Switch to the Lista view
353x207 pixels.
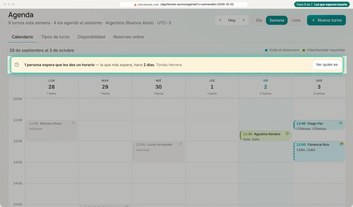296,20
